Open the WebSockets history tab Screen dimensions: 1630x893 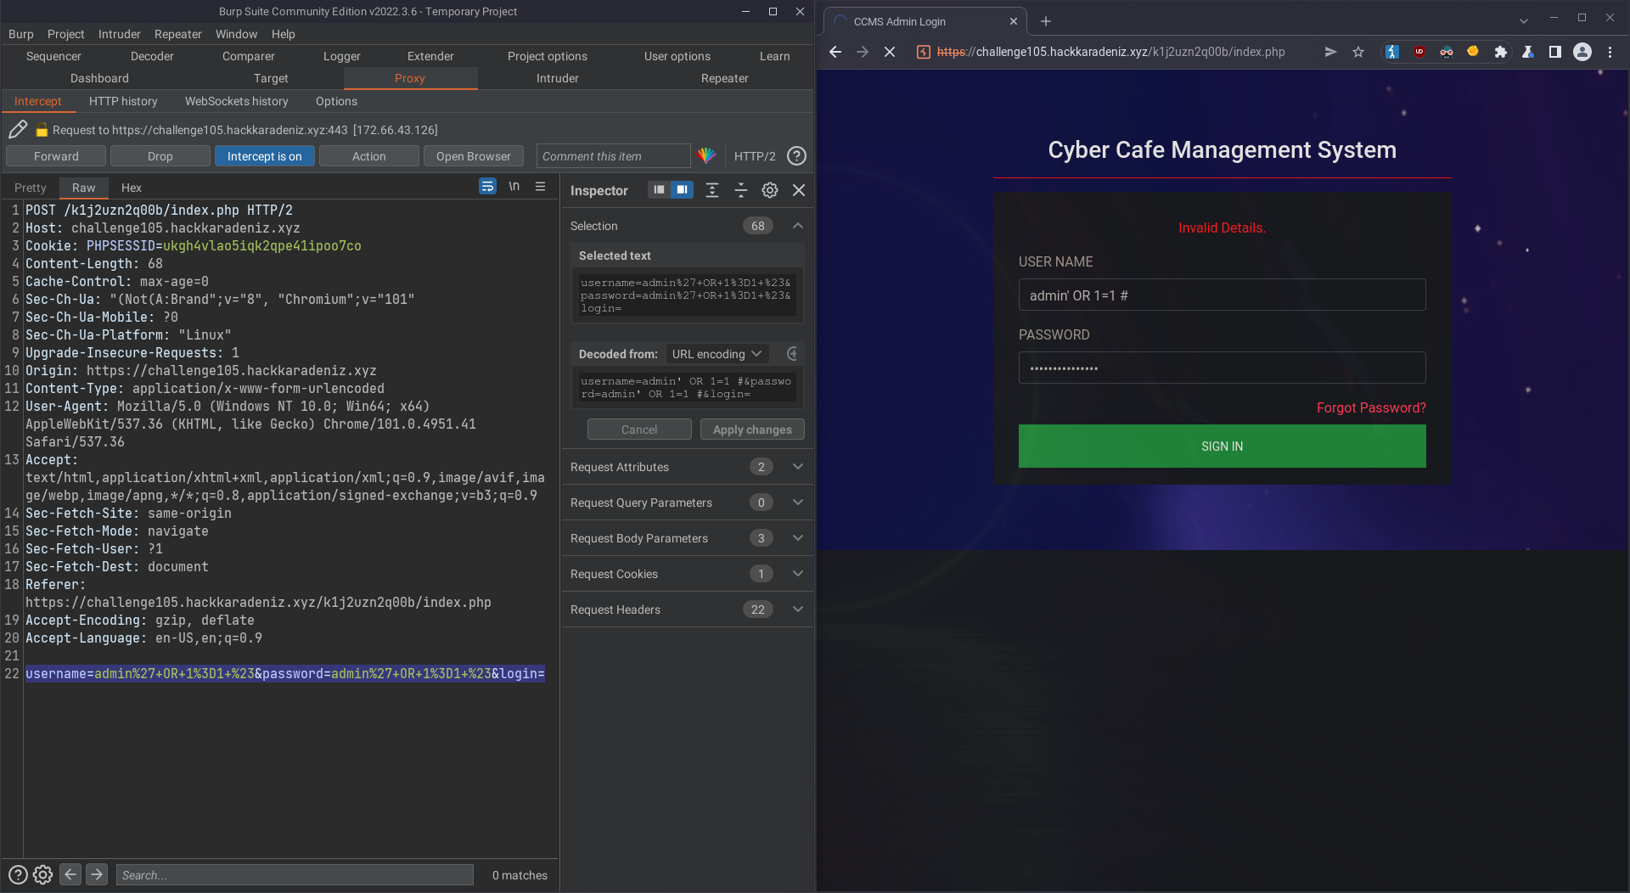pos(237,101)
